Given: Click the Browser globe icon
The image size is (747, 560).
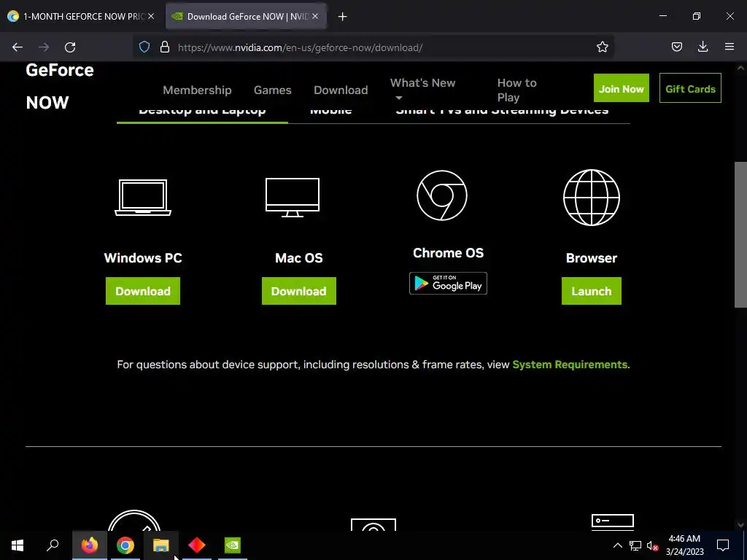Looking at the screenshot, I should 591,197.
